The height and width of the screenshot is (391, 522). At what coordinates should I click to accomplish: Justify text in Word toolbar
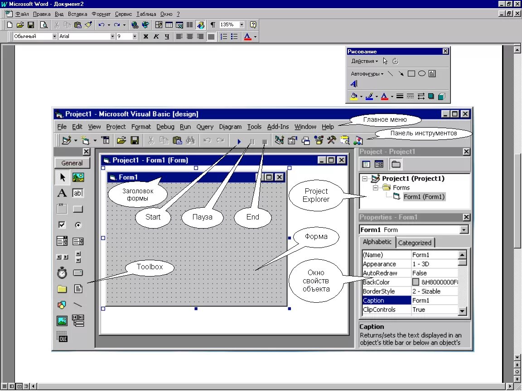[x=211, y=37]
